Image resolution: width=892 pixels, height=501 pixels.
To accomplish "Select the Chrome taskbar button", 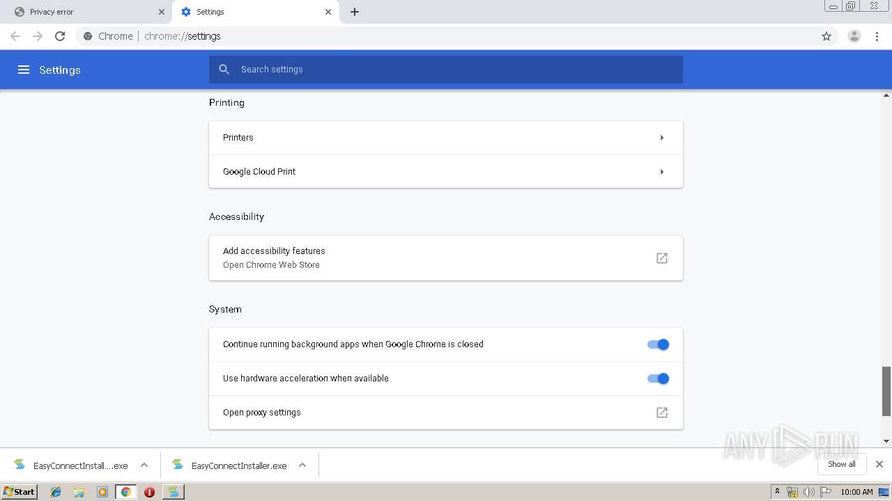I will (x=125, y=492).
